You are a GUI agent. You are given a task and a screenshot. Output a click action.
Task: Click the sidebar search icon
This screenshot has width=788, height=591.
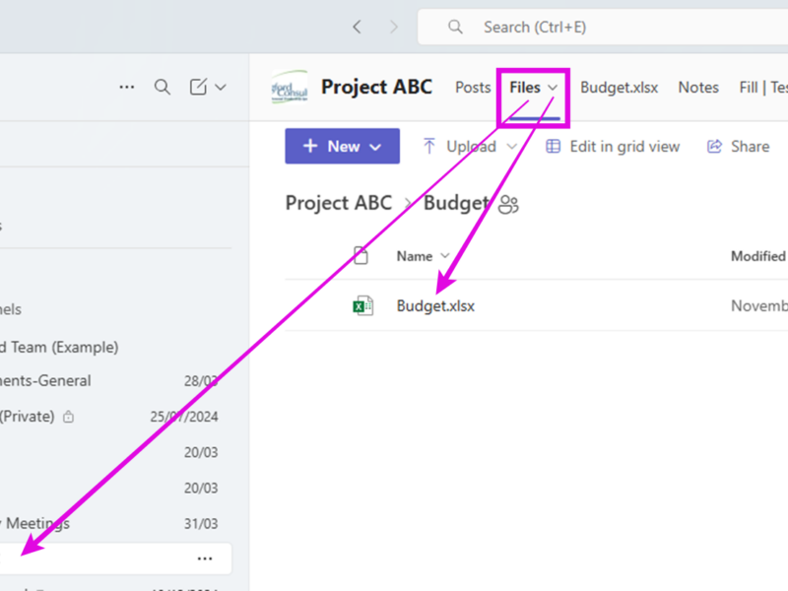tap(163, 87)
